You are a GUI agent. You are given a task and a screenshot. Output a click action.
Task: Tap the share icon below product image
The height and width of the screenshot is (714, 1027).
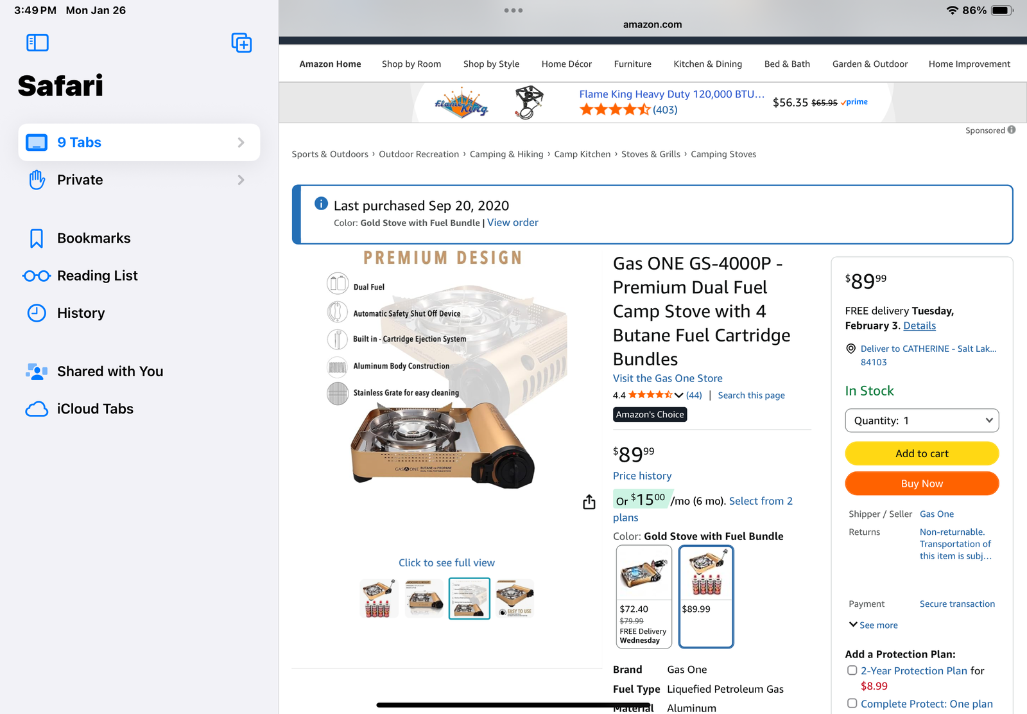pyautogui.click(x=589, y=502)
